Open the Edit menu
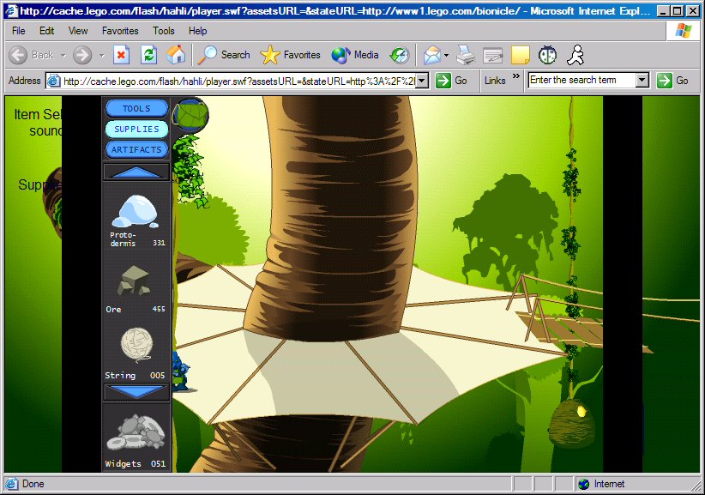705x495 pixels. tap(47, 31)
